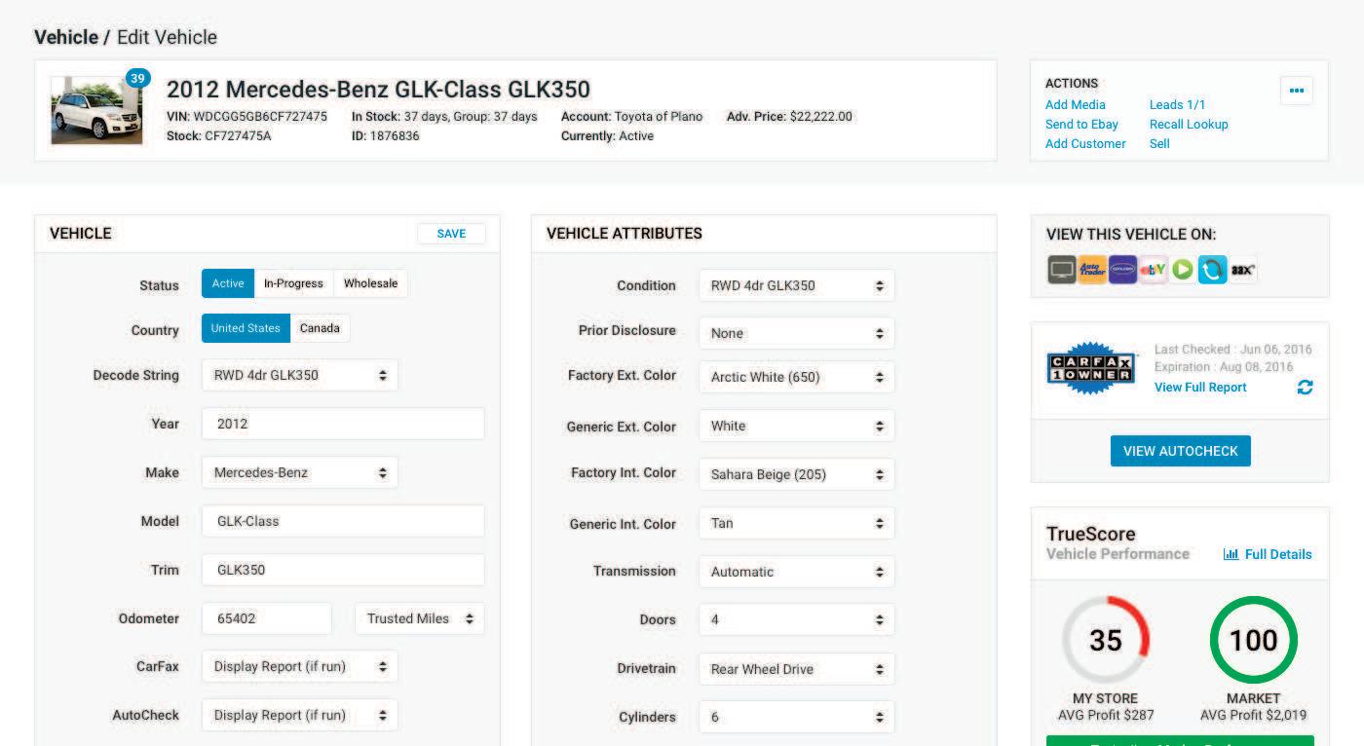Click the My Store score gauge 35
The height and width of the screenshot is (746, 1364).
1106,640
